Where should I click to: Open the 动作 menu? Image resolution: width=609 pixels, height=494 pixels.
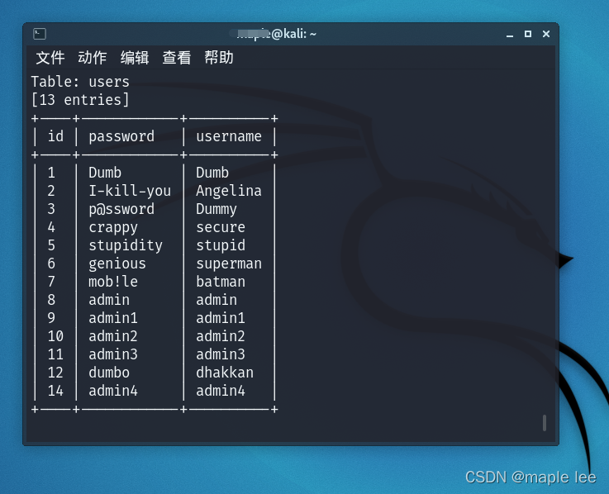coord(92,58)
